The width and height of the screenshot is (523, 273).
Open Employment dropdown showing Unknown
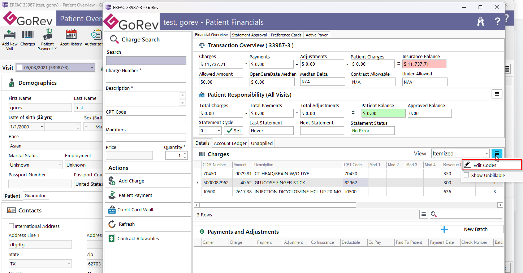83,165
